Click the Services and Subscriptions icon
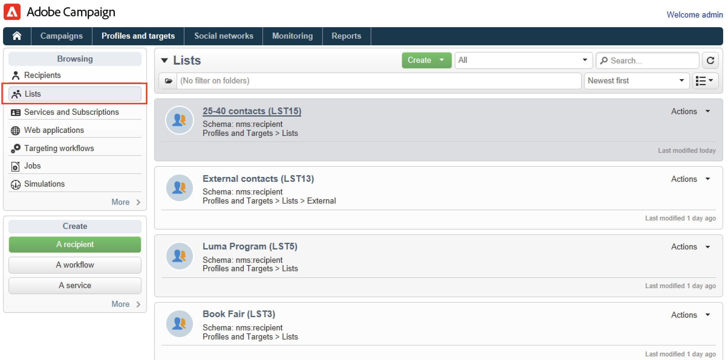728x360 pixels. tap(16, 112)
